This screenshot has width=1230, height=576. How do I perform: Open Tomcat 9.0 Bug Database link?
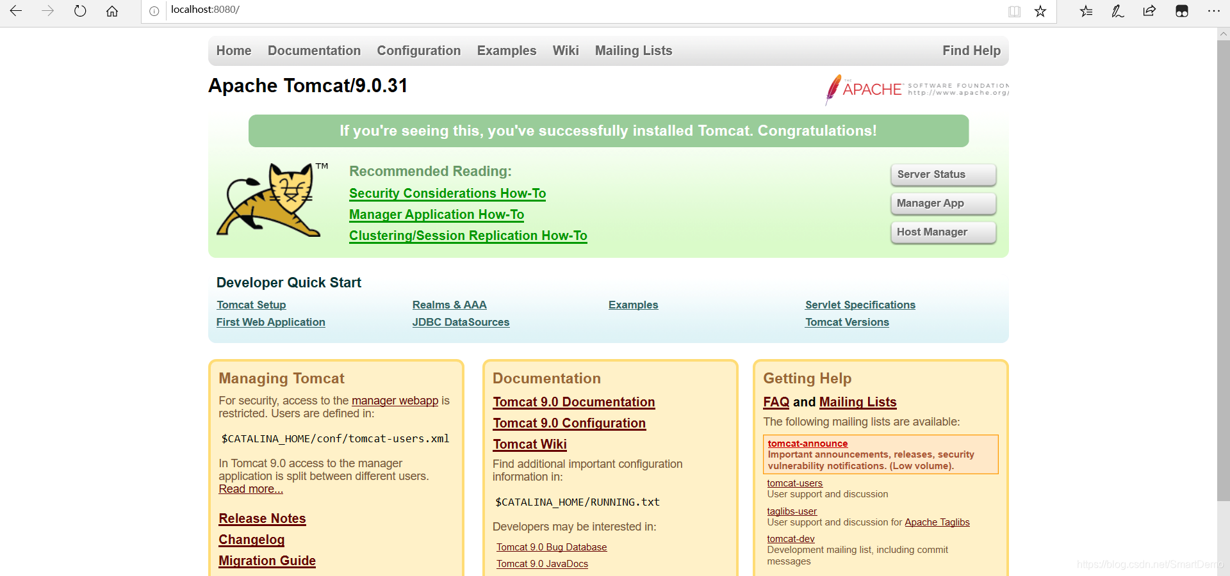click(x=552, y=547)
